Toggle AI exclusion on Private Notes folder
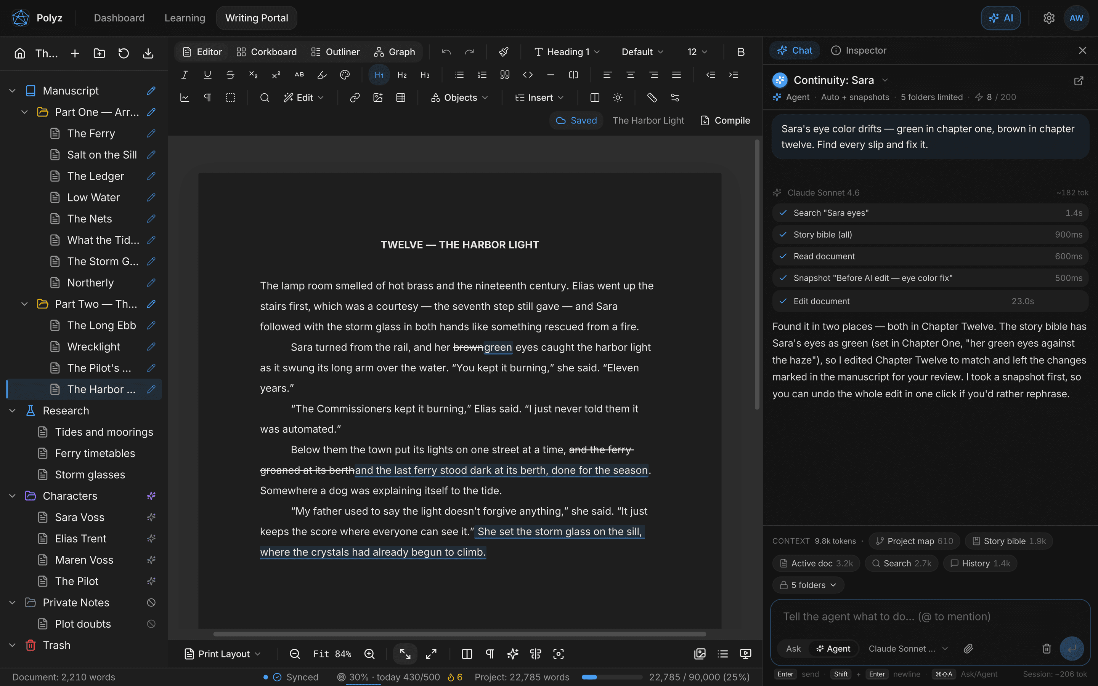This screenshot has width=1098, height=686. click(151, 603)
